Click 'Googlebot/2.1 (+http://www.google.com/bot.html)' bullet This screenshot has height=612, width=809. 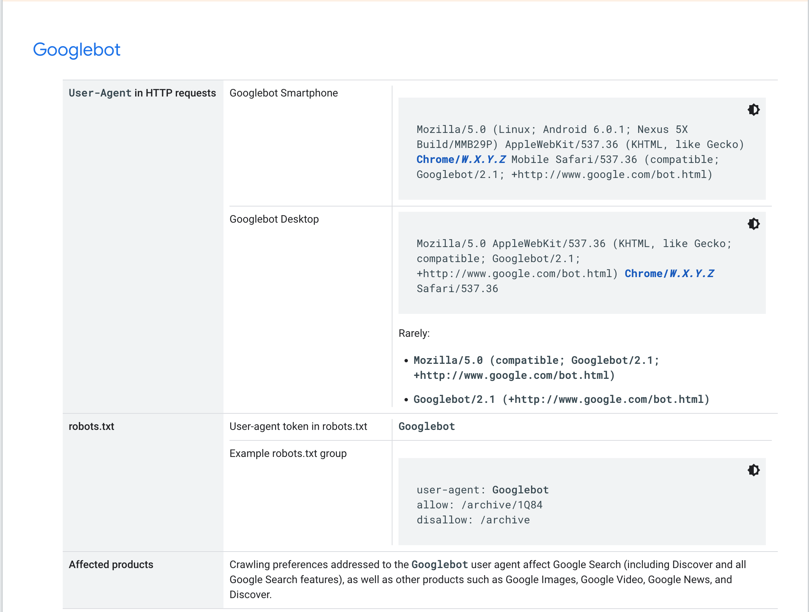(x=561, y=399)
